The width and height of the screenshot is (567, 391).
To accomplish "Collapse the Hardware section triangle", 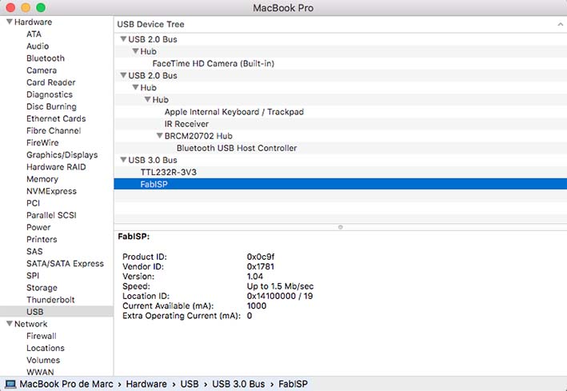I will click(x=10, y=22).
